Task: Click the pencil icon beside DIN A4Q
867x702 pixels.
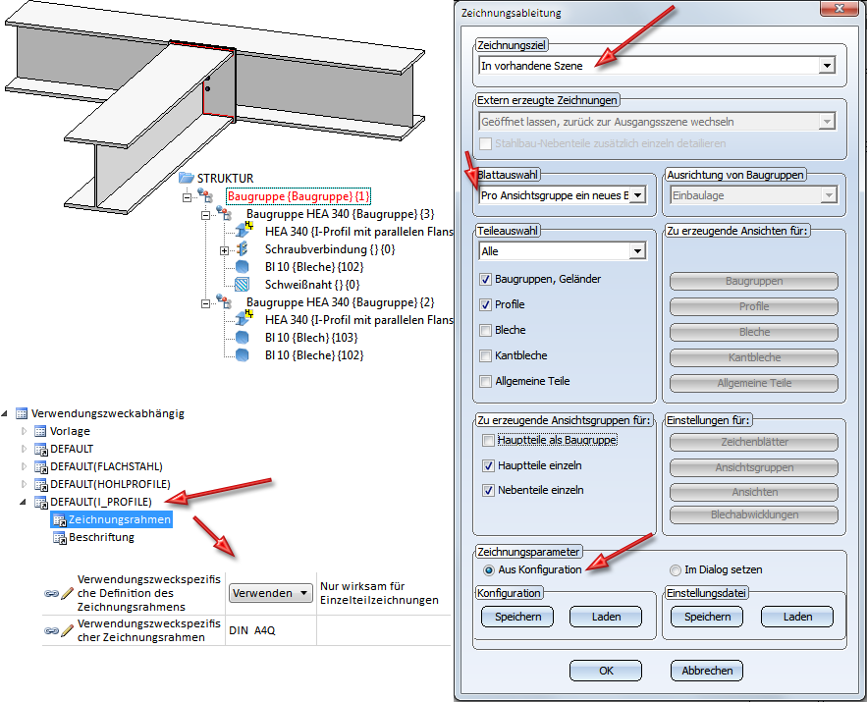Action: tap(67, 630)
